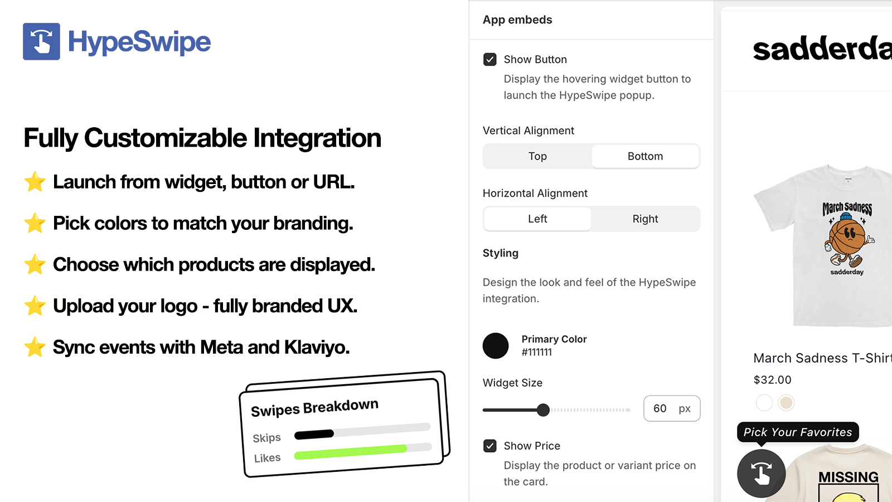
Task: Uncheck the Show Button checkbox
Action: 490,60
